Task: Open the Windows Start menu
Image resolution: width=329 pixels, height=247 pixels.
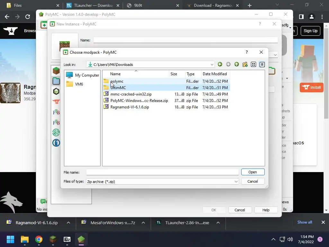Action: click(x=10, y=239)
